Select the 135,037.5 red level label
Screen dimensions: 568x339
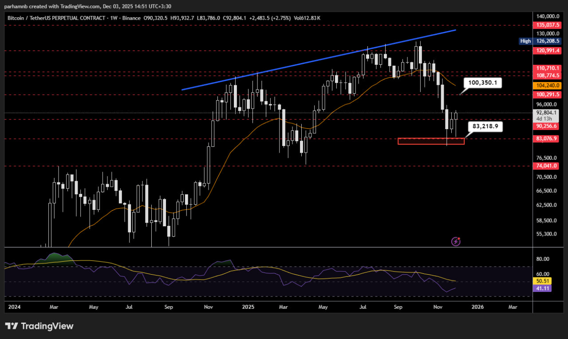click(548, 25)
